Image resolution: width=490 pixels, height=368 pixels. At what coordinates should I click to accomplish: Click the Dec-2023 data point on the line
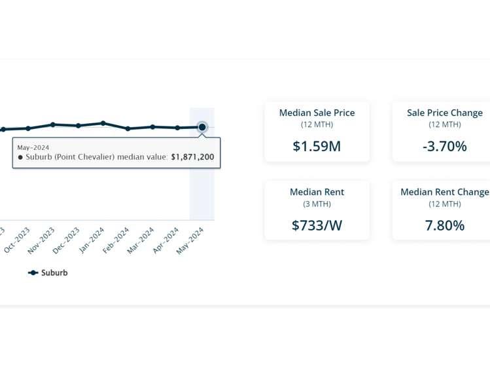click(78, 126)
